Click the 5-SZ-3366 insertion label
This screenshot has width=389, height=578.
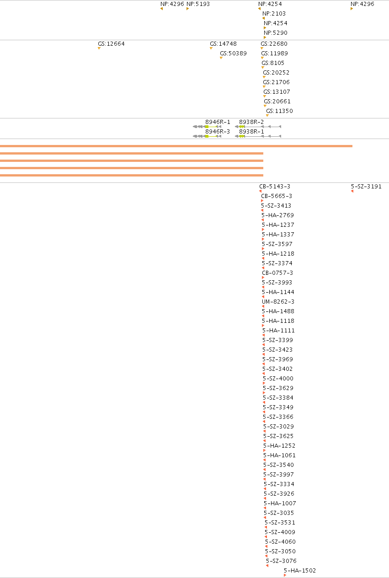(x=278, y=417)
